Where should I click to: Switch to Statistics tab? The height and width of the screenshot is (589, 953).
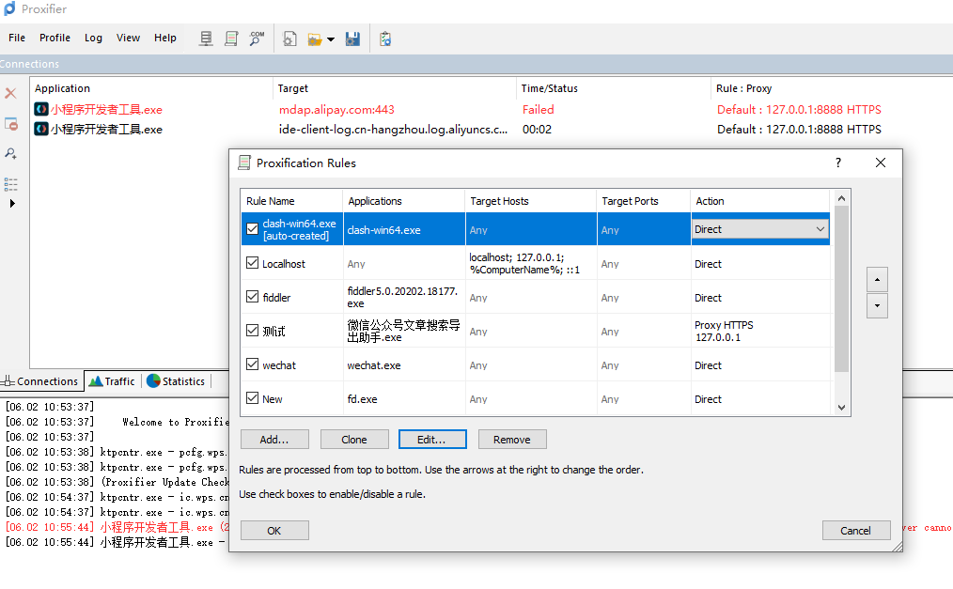[177, 381]
